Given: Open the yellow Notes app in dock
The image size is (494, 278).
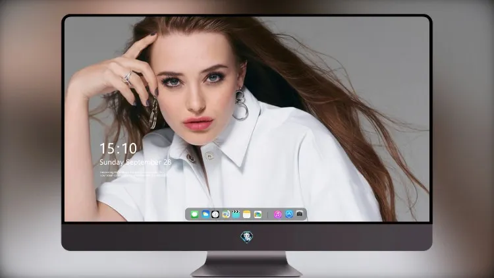Looking at the screenshot, I should [x=247, y=214].
